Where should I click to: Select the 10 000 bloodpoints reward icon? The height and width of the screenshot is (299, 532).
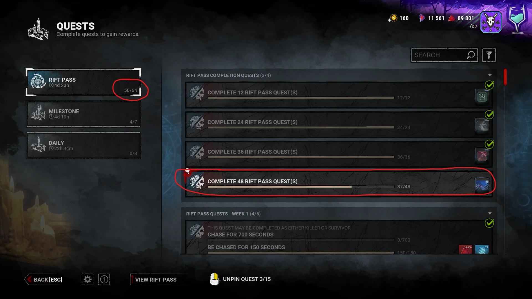[x=465, y=249]
